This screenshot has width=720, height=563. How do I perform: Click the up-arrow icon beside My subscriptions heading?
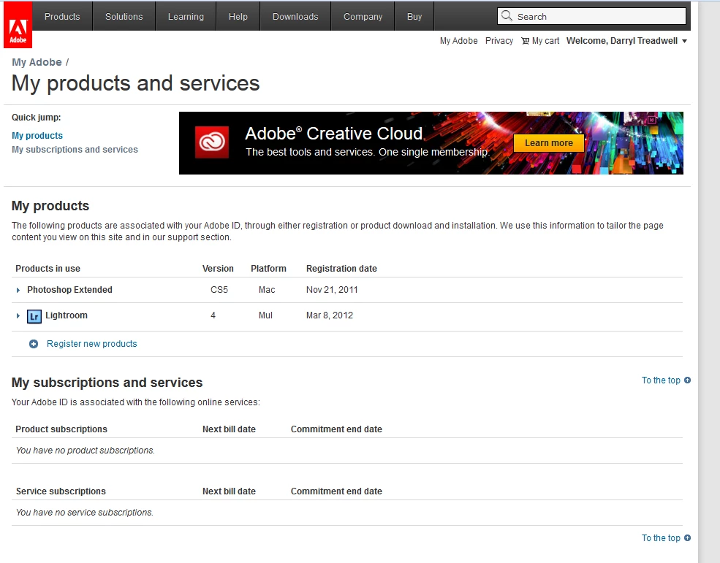click(687, 380)
